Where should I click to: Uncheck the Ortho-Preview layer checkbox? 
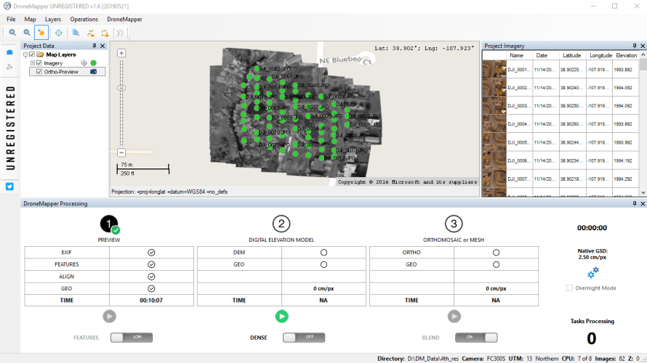tap(39, 72)
